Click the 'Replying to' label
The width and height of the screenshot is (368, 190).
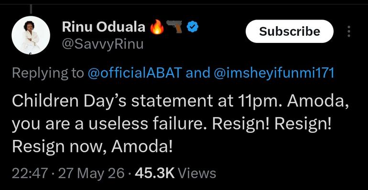48,74
